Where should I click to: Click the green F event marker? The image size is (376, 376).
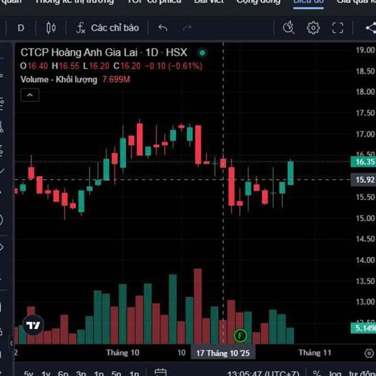click(240, 336)
